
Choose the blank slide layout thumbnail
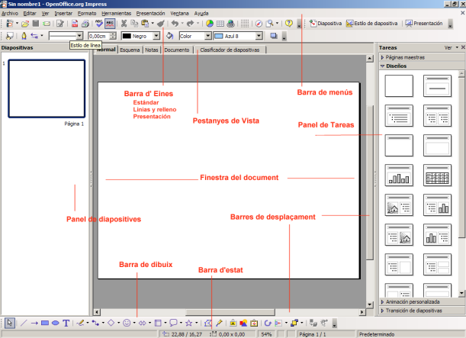399,86
